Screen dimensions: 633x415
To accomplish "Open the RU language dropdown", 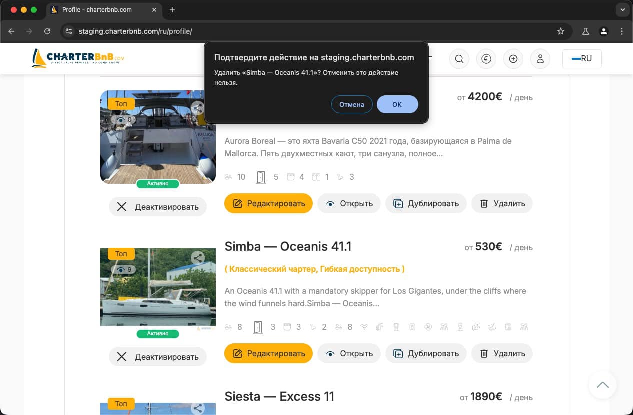I will [x=582, y=59].
